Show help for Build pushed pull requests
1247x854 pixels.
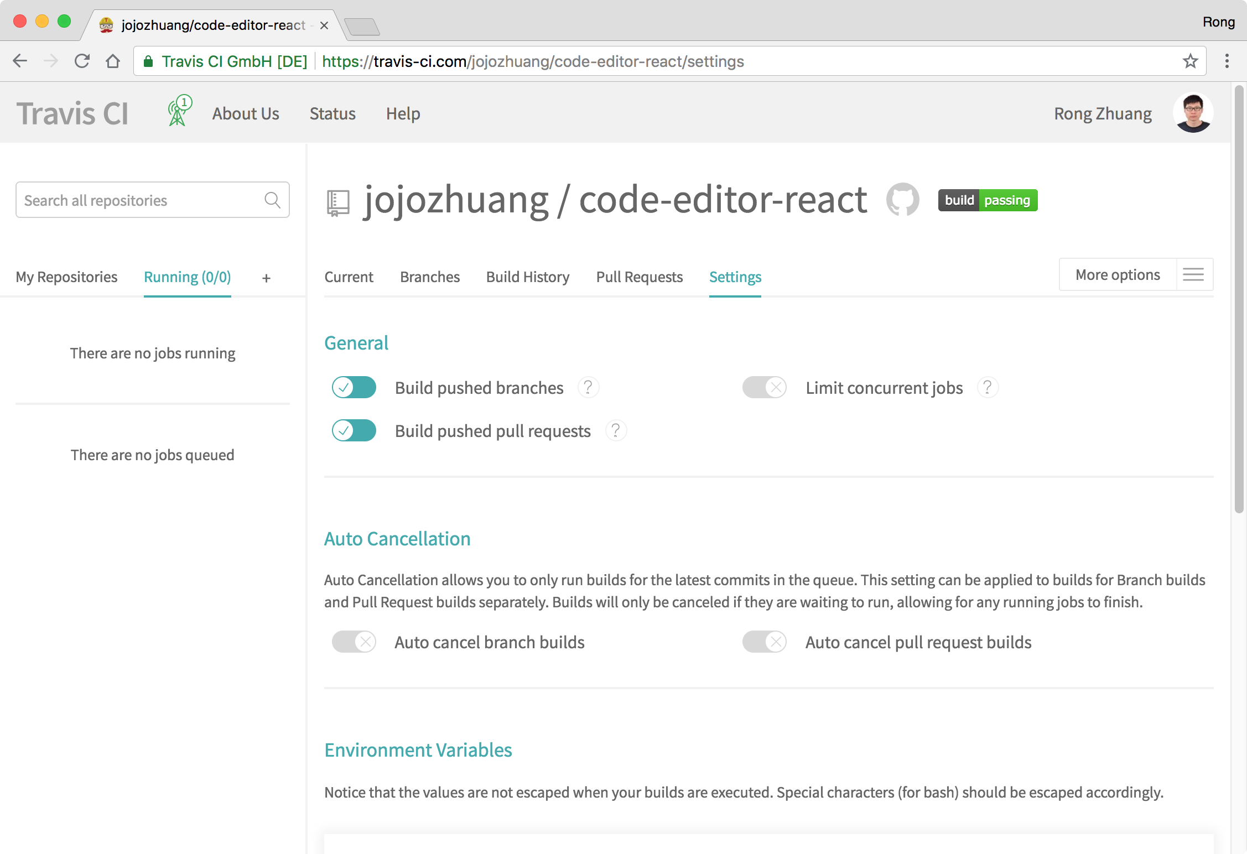click(616, 430)
